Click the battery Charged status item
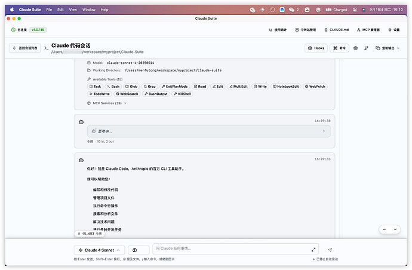This screenshot has width=412, height=270. coord(336,10)
